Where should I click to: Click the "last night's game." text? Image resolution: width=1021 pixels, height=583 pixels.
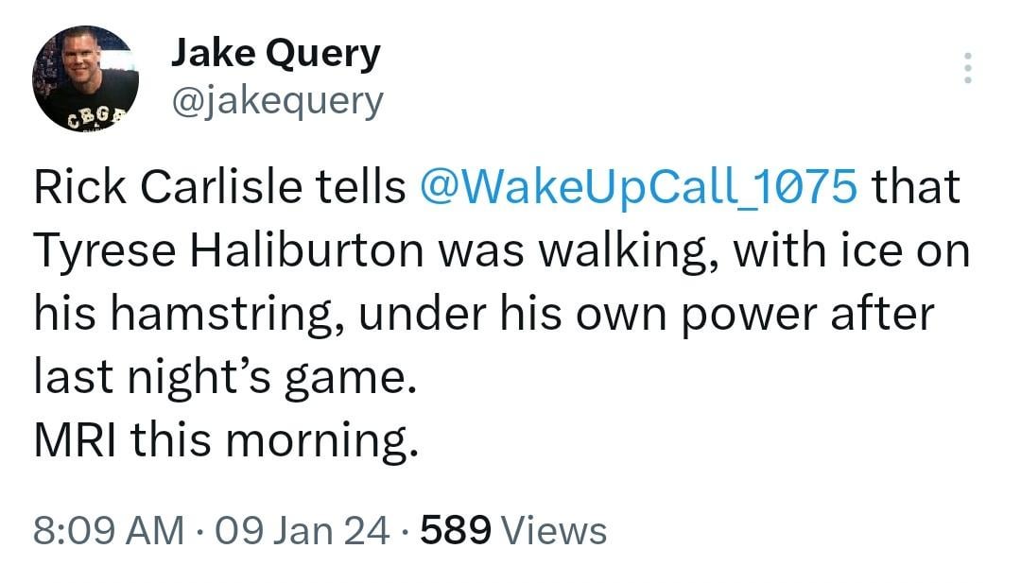(x=224, y=377)
